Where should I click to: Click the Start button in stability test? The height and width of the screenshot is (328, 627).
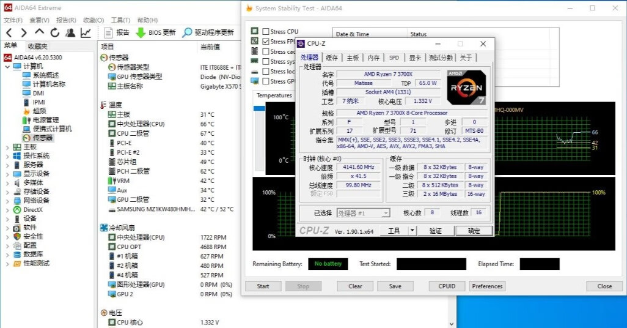263,286
